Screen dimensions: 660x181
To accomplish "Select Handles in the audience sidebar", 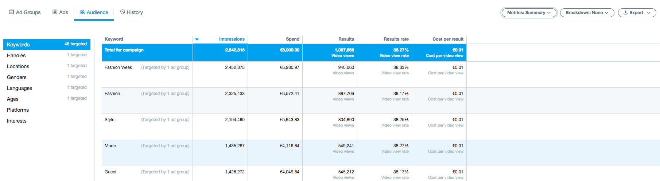I will tap(16, 55).
